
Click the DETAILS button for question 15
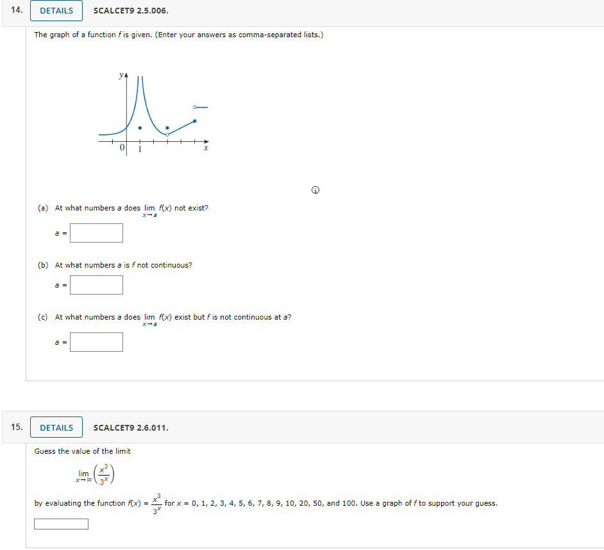coord(56,427)
